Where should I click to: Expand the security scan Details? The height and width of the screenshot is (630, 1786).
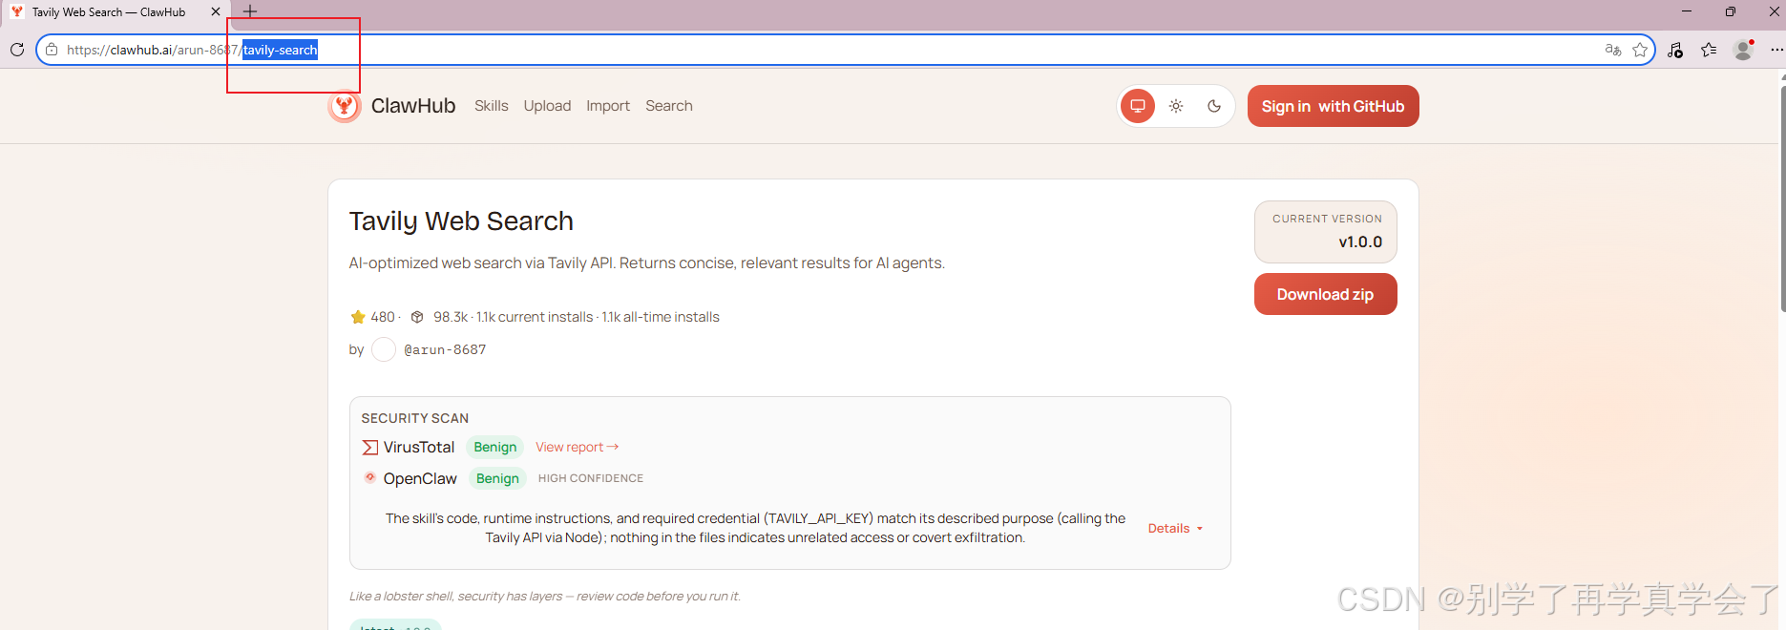tap(1175, 528)
